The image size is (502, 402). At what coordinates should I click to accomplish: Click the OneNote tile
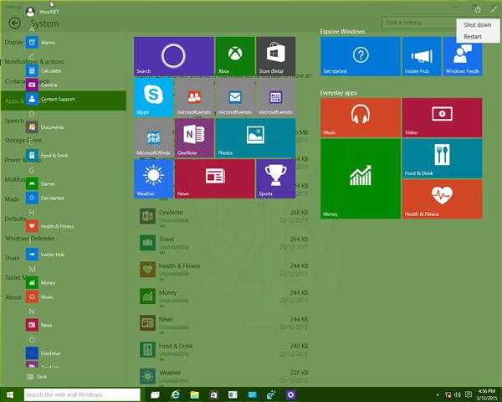pos(194,138)
